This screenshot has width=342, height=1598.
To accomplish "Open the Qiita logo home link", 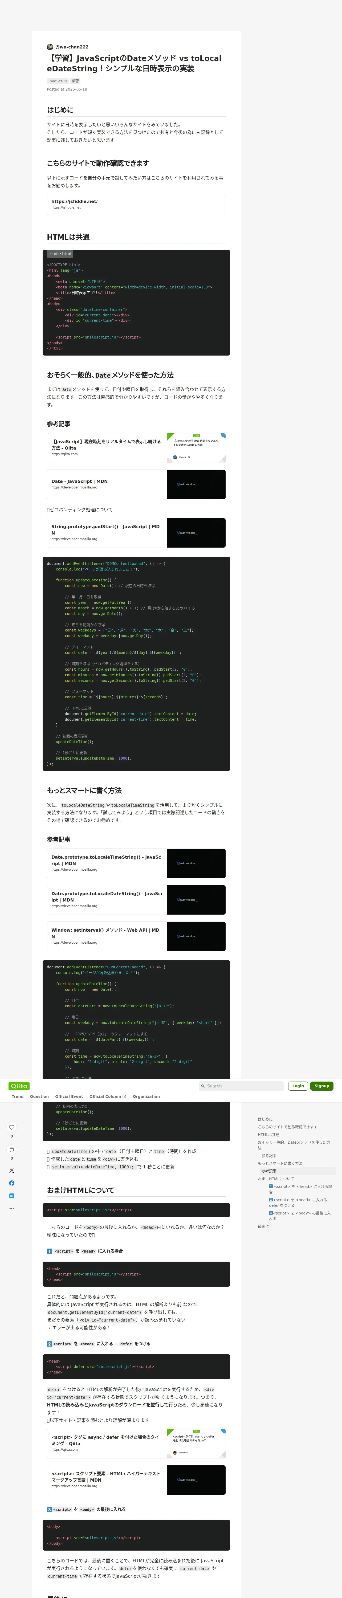I will pos(19,1086).
